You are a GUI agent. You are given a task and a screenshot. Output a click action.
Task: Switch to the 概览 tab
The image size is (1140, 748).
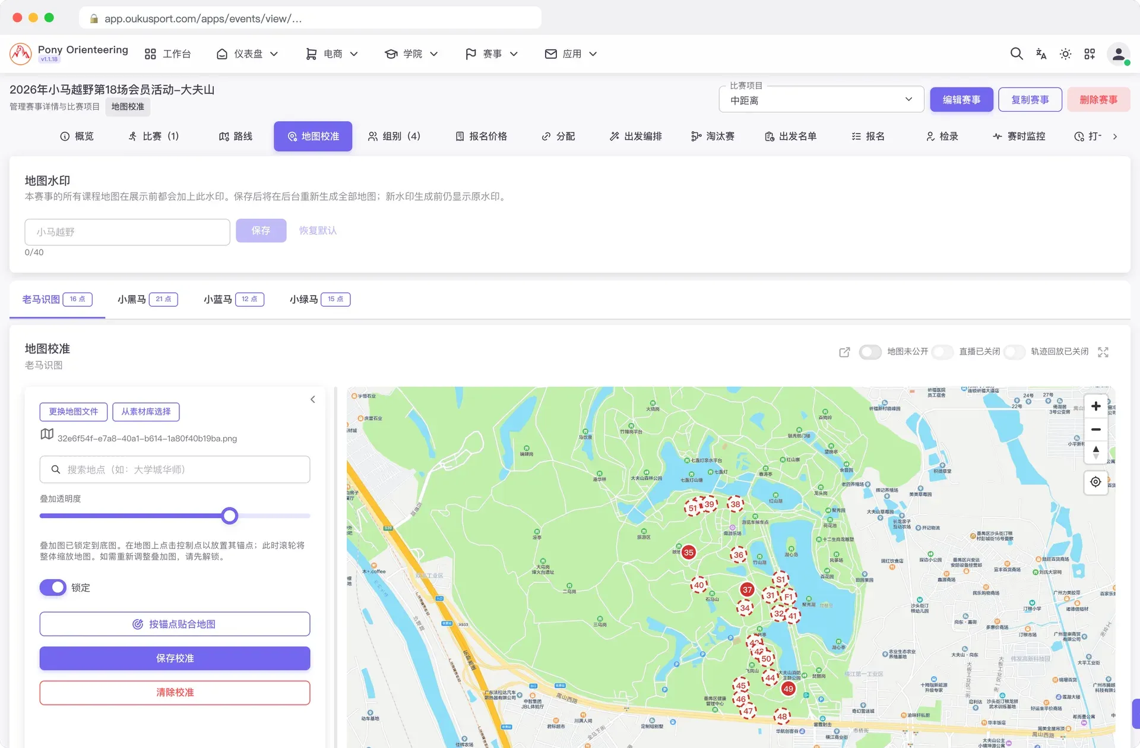click(x=77, y=137)
